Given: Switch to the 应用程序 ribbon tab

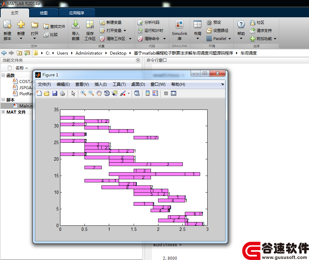Looking at the screenshot, I should 77,13.
